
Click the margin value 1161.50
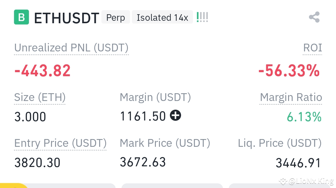tap(143, 116)
